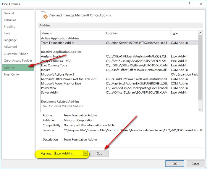This screenshot has width=207, height=169.
Task: Cancel the Excel Options dialog
Action: 195,163
